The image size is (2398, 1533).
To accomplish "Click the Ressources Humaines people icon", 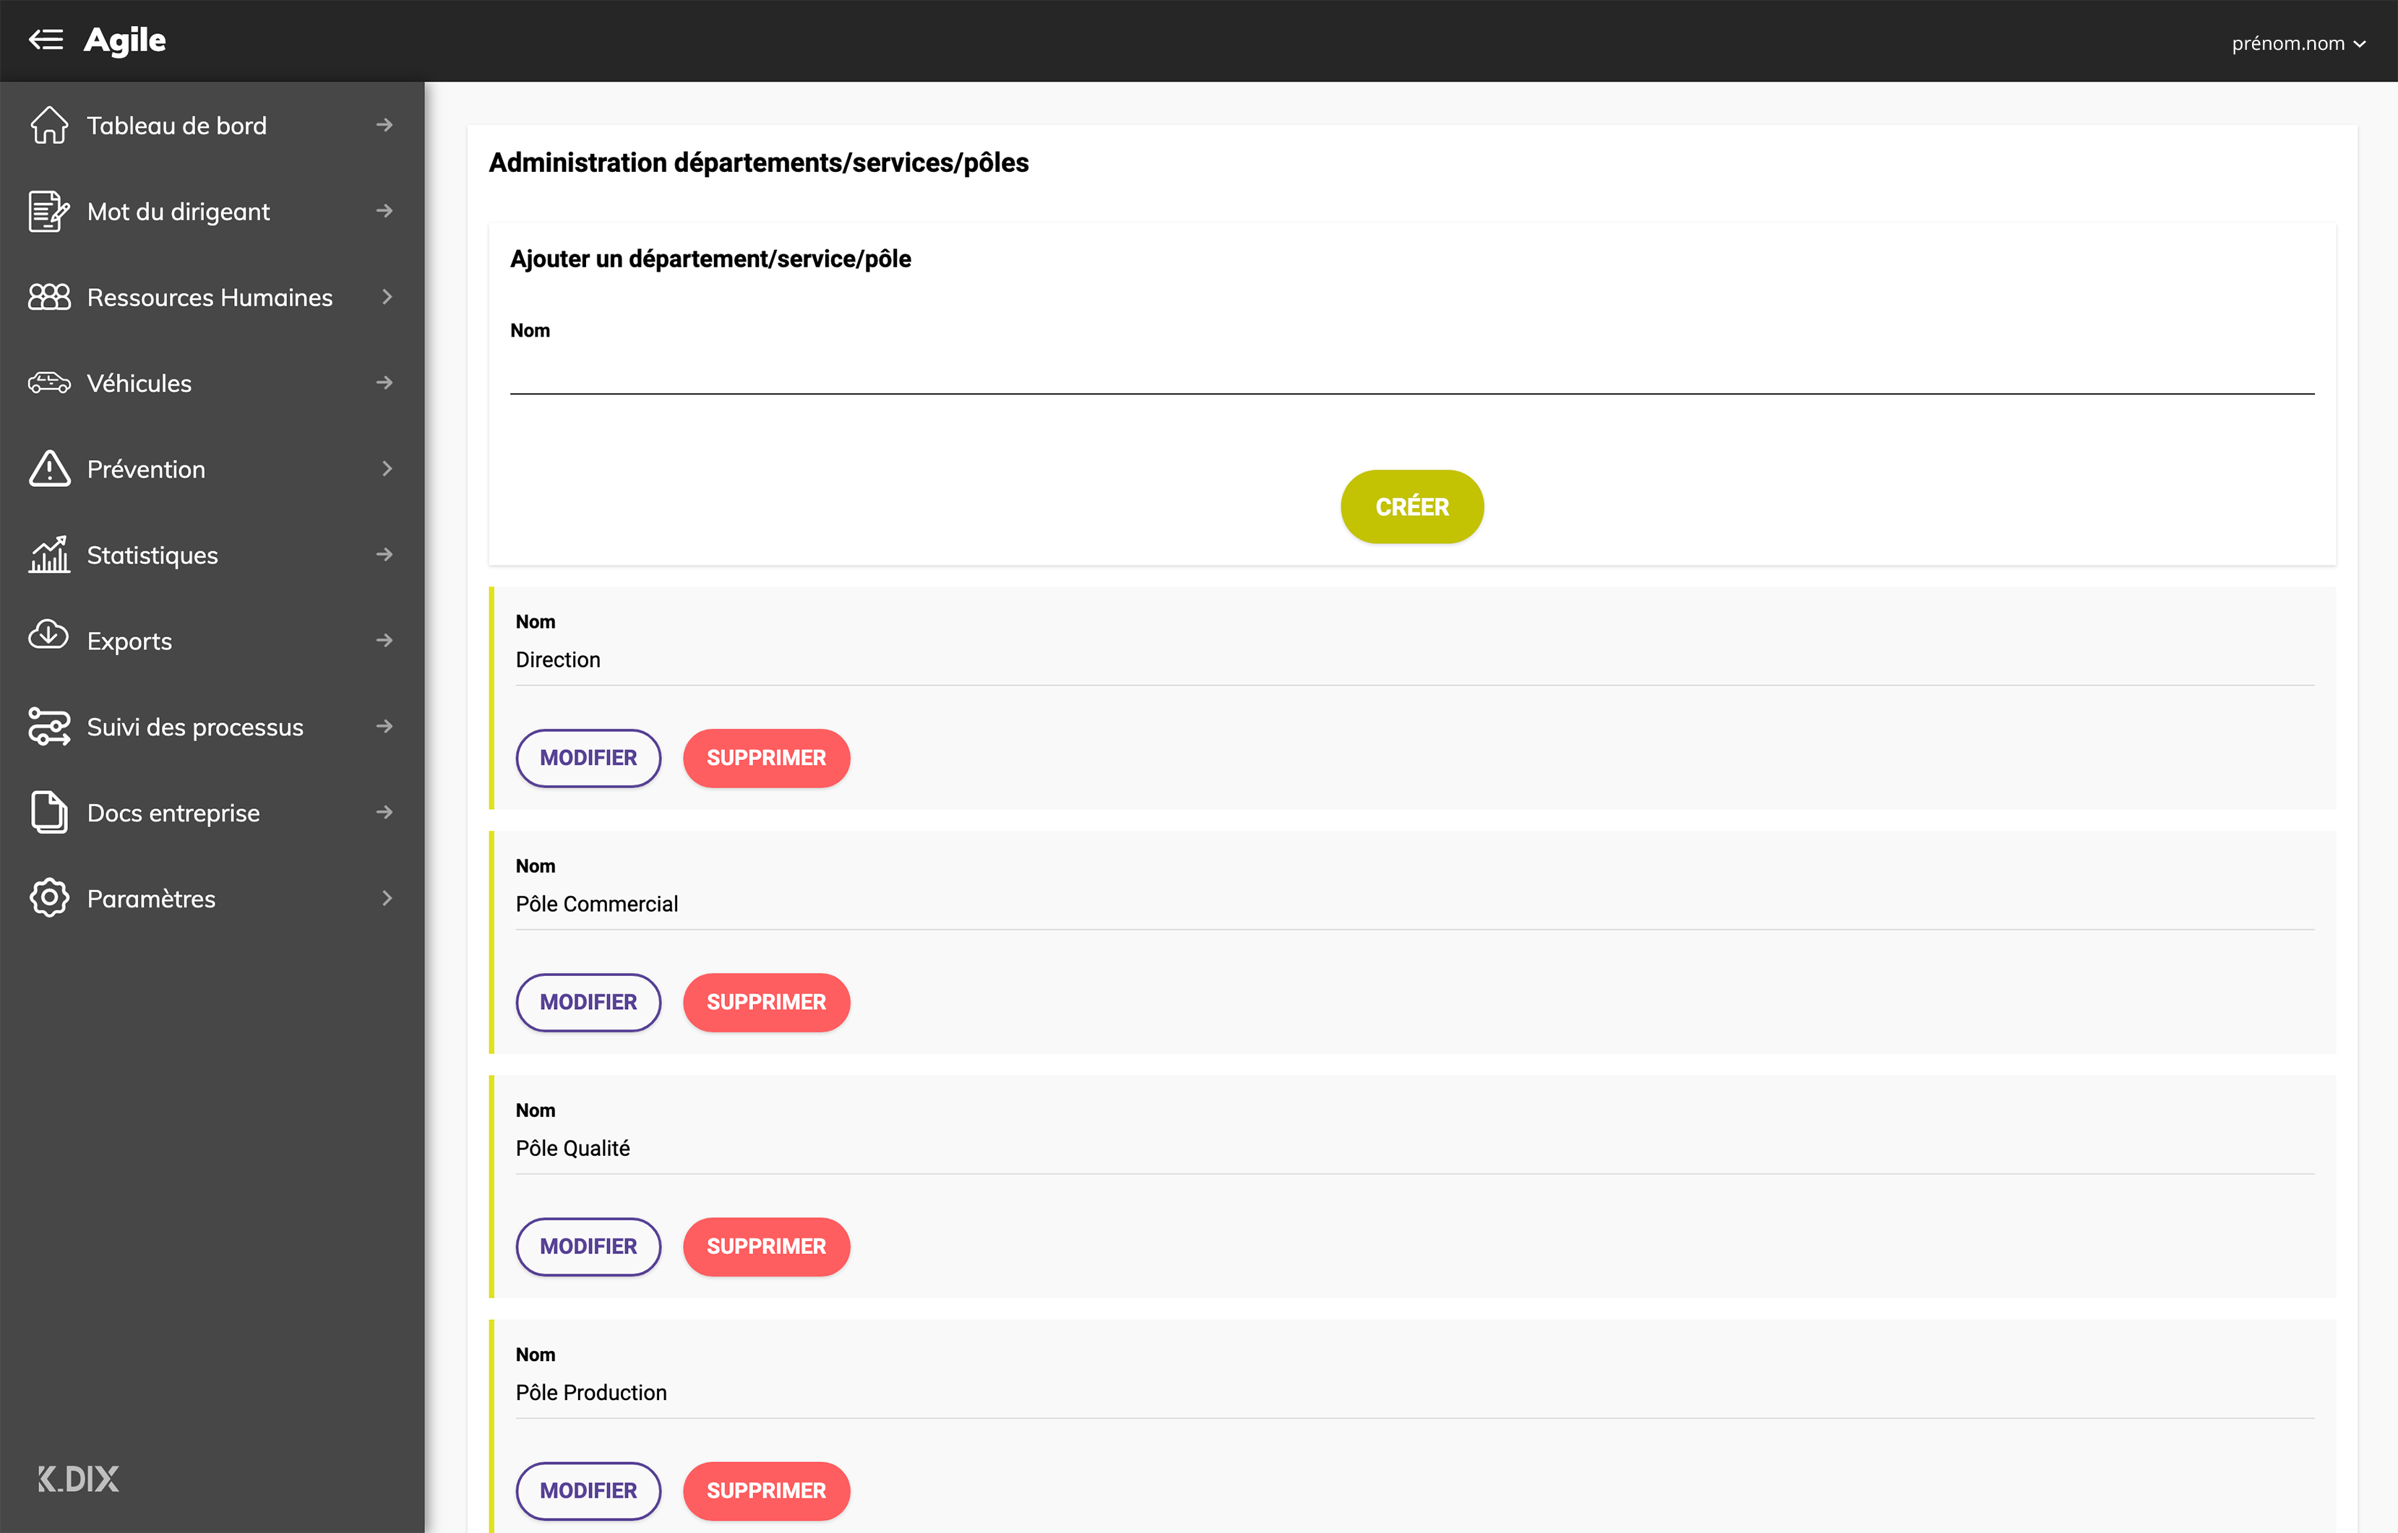I will (49, 297).
